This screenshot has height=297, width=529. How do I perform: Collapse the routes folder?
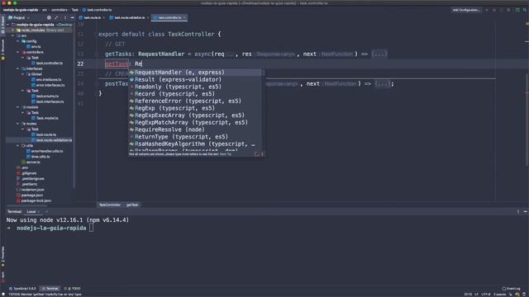[18, 124]
